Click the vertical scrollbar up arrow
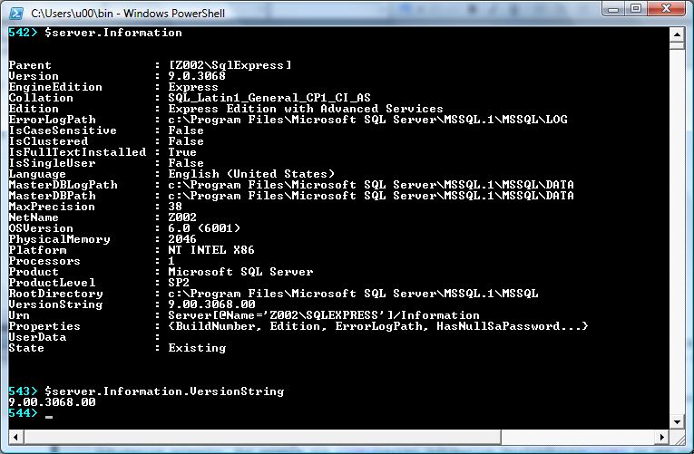Viewport: 694px width, 454px height. click(679, 34)
